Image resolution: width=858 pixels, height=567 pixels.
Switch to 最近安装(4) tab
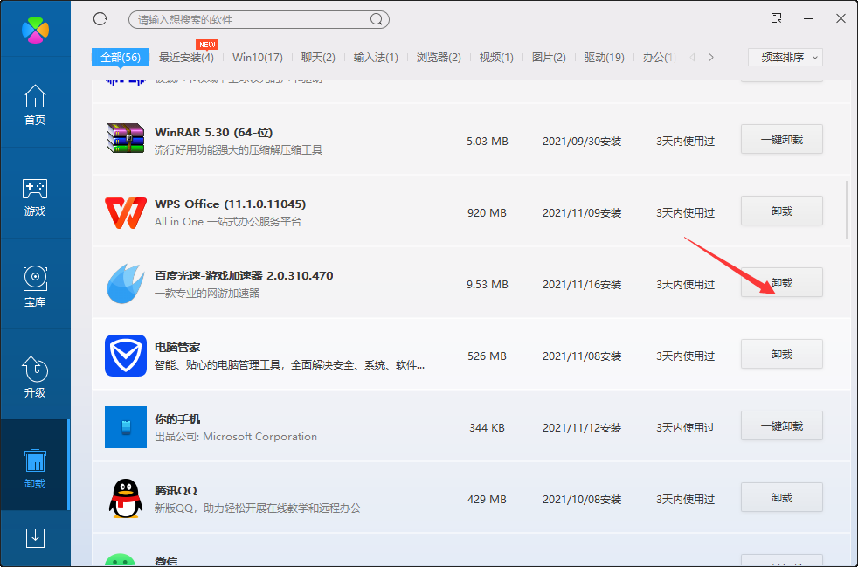coord(186,58)
